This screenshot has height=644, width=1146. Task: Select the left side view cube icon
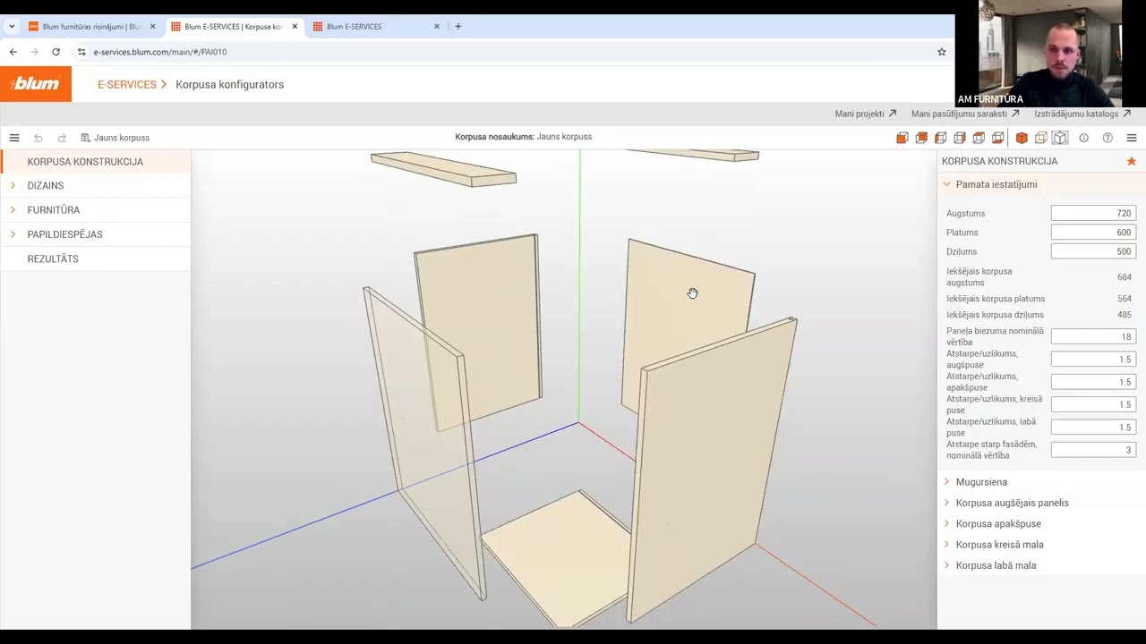(x=940, y=138)
